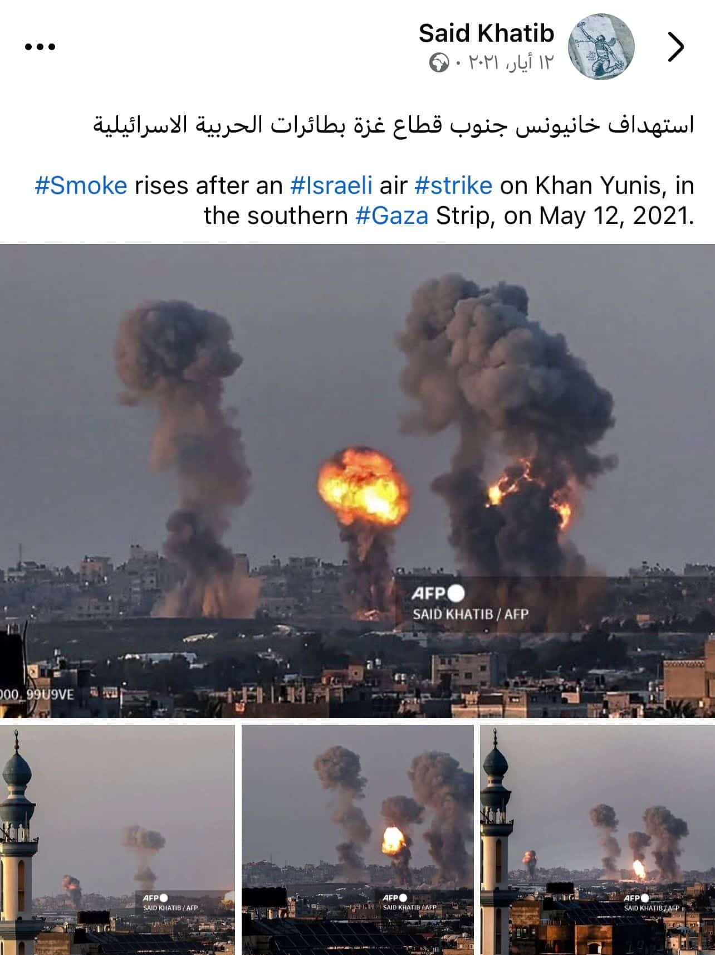This screenshot has width=715, height=955.
Task: Tap the #strike hashtag
Action: (x=453, y=186)
